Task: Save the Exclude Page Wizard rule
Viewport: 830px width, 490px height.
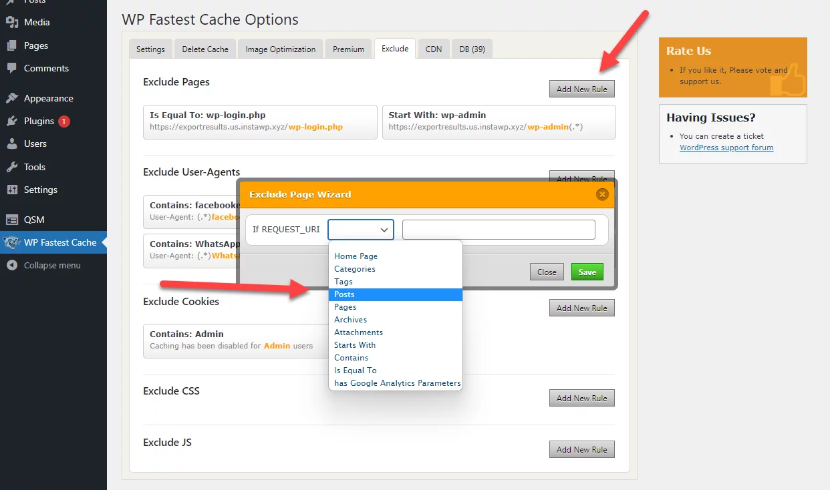Action: [x=587, y=272]
